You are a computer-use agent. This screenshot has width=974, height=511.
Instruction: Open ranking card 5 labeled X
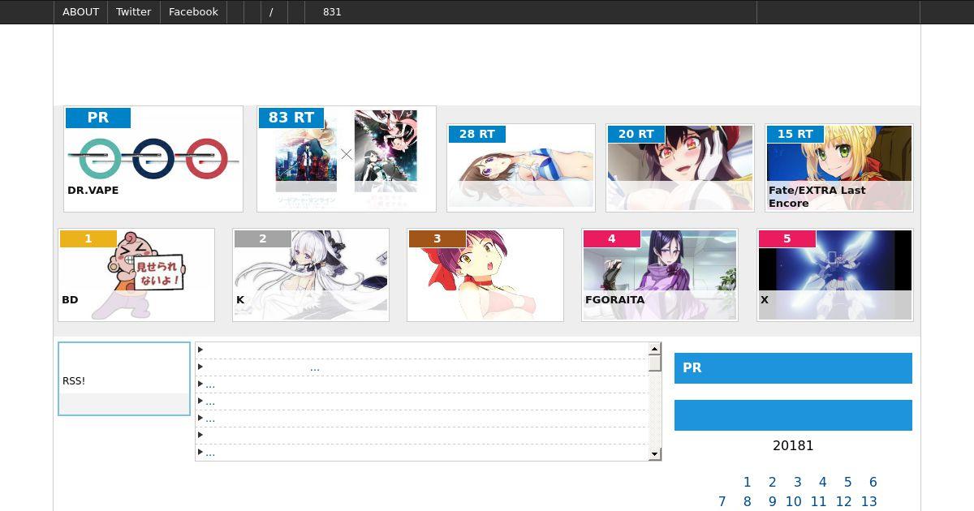click(835, 275)
